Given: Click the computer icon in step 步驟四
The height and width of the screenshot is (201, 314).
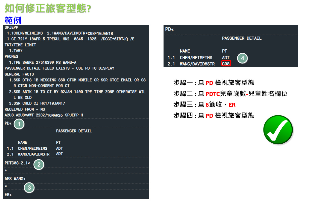Looking at the screenshot, I should (x=201, y=116).
